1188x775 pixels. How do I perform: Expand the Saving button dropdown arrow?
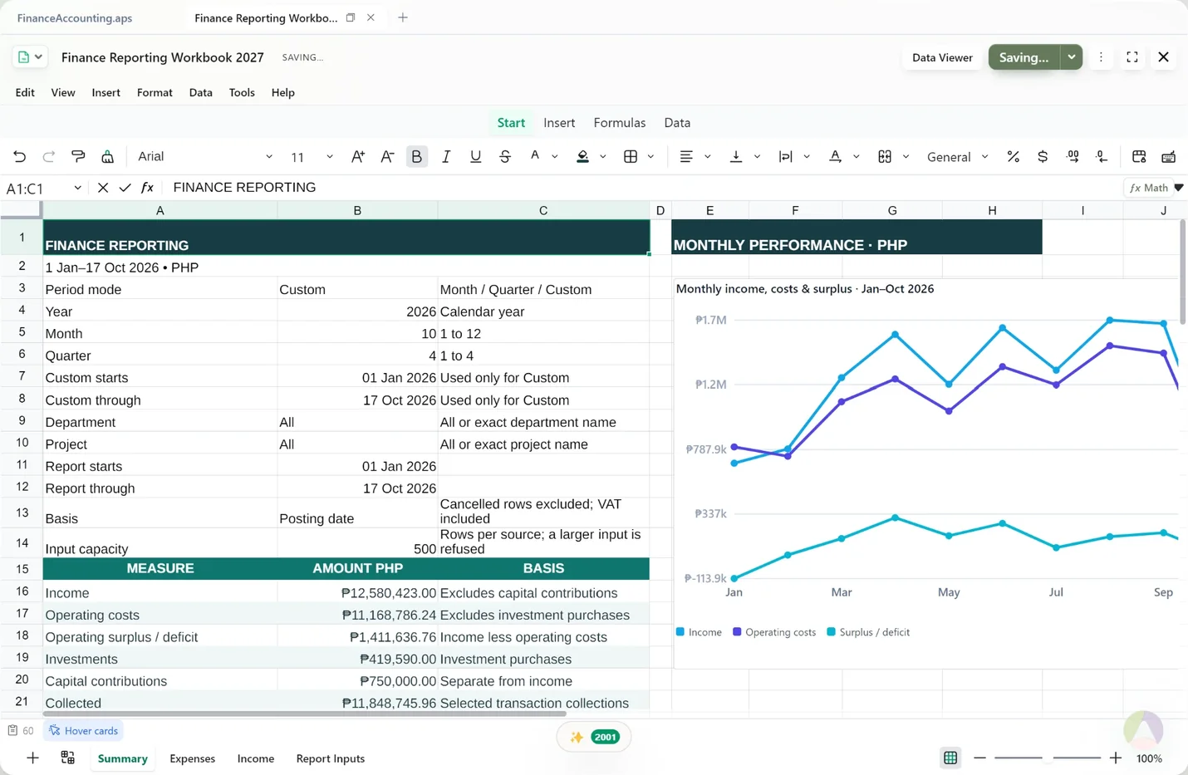(x=1072, y=57)
